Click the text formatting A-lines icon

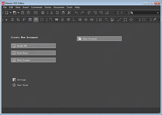(100, 20)
